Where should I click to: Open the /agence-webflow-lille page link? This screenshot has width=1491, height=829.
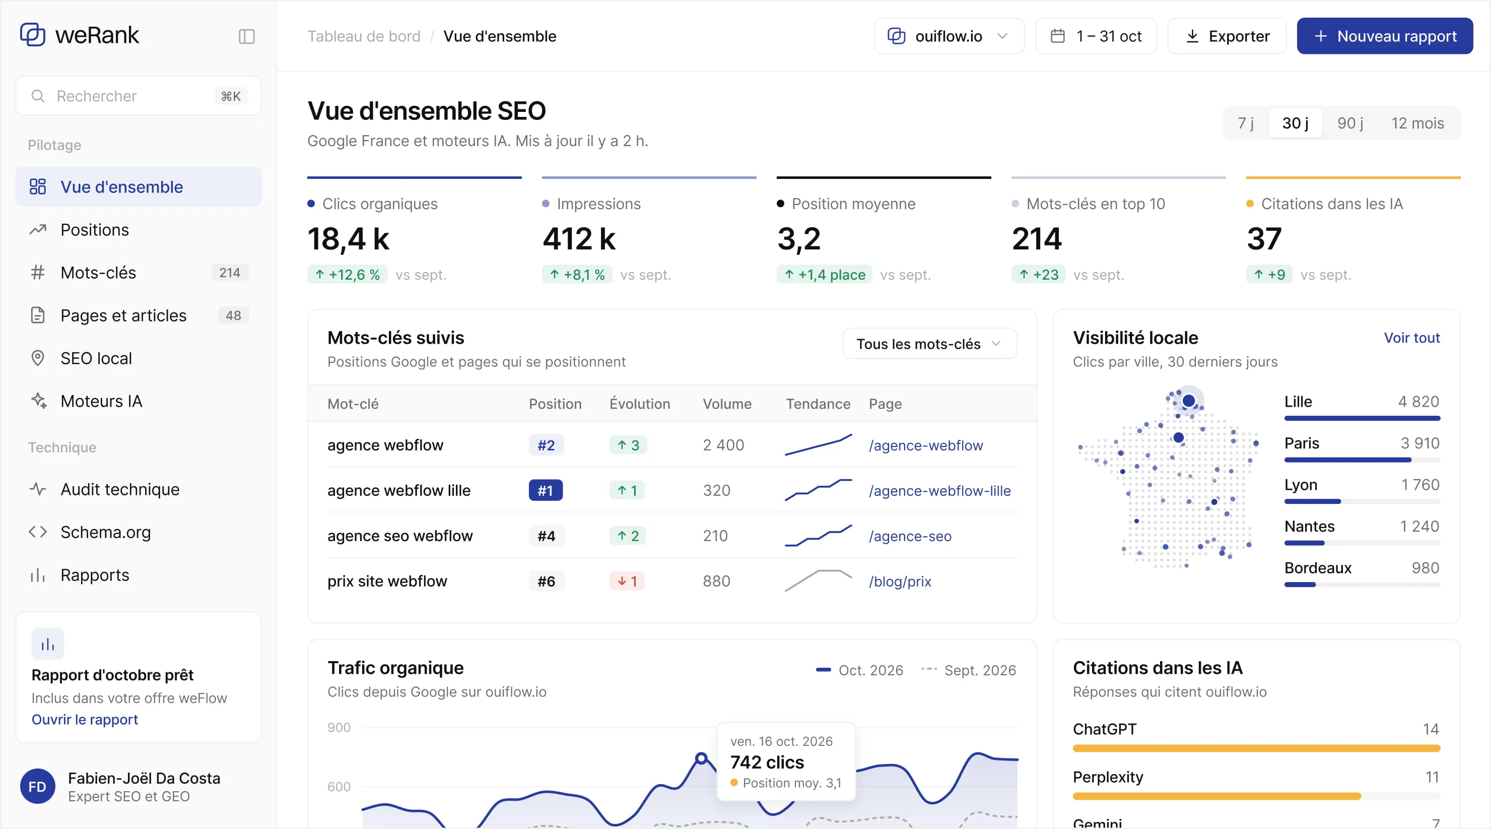[939, 490]
